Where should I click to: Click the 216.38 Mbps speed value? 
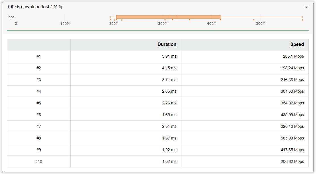(292, 80)
